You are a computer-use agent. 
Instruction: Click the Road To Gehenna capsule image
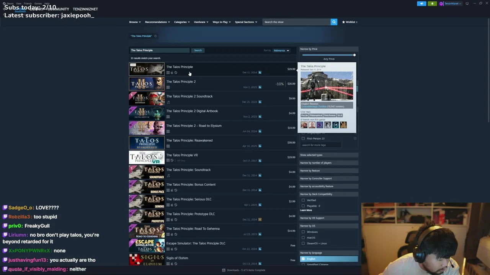pos(147,231)
